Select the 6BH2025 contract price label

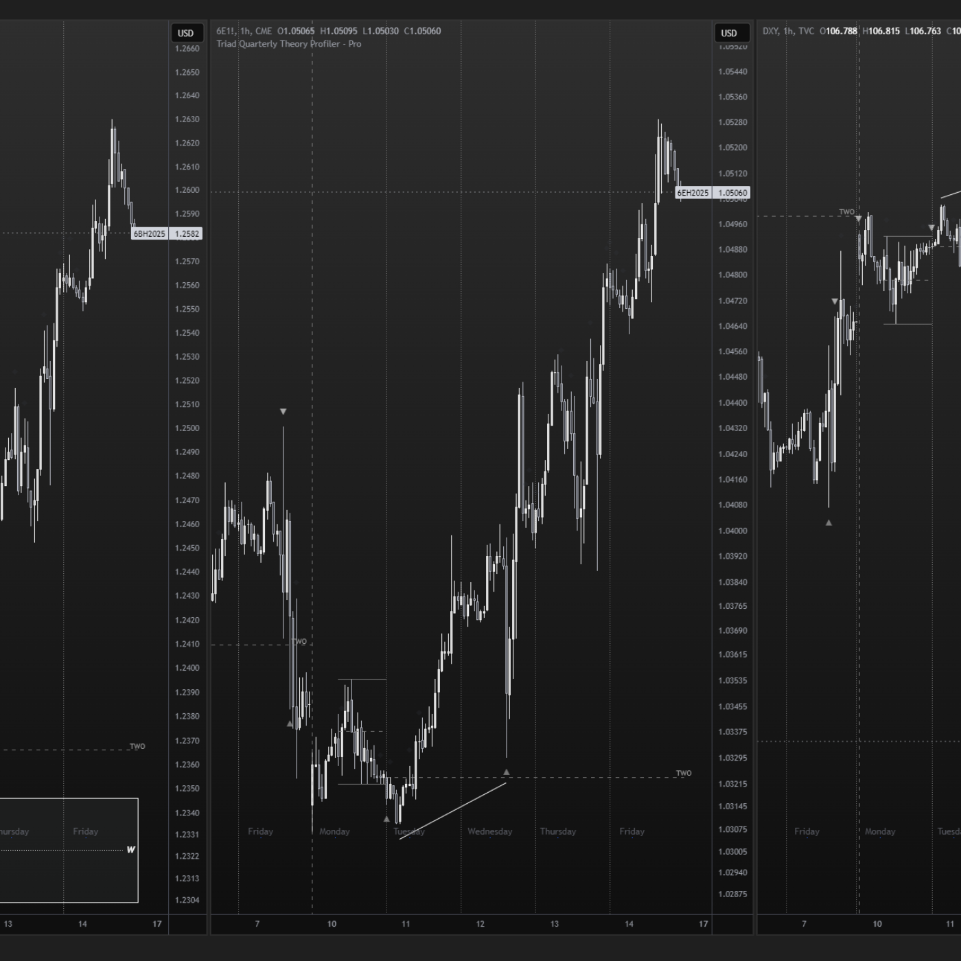coord(149,234)
